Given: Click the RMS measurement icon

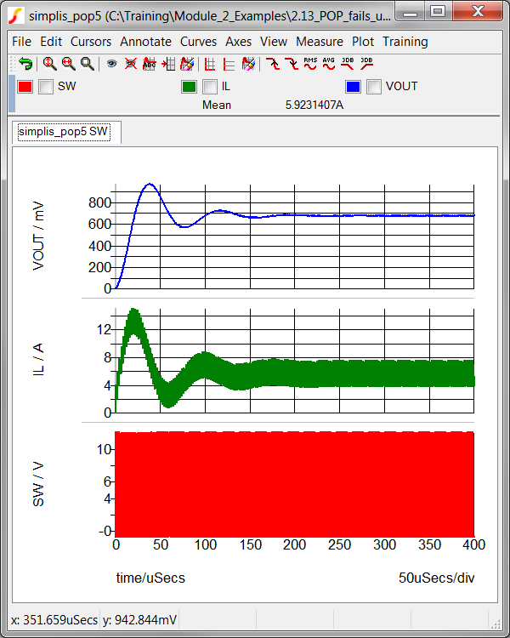Looking at the screenshot, I should pos(310,64).
